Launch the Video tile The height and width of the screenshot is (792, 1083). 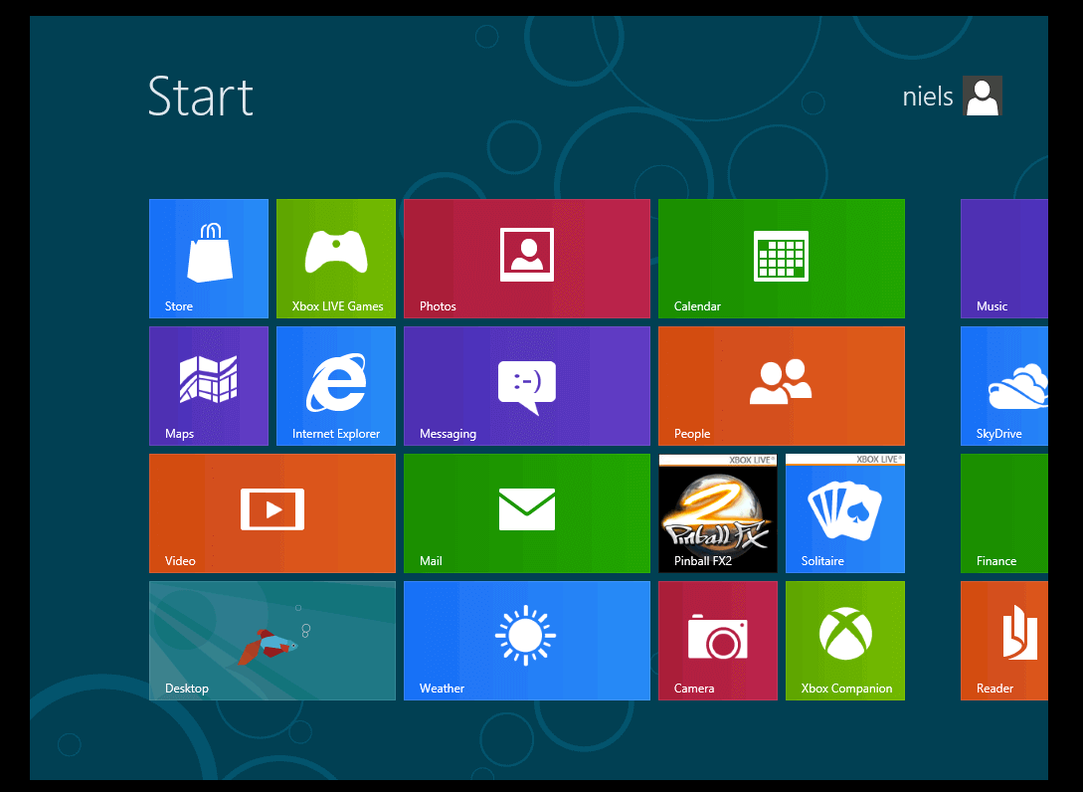point(272,512)
